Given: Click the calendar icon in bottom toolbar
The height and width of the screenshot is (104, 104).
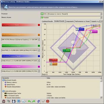Looking at the screenshot, I should (3, 101).
